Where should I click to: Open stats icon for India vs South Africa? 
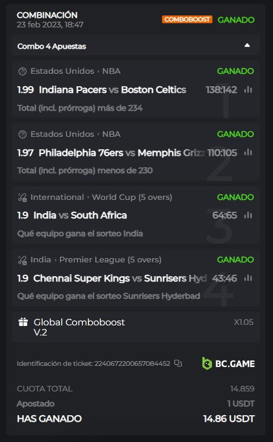pyautogui.click(x=248, y=215)
